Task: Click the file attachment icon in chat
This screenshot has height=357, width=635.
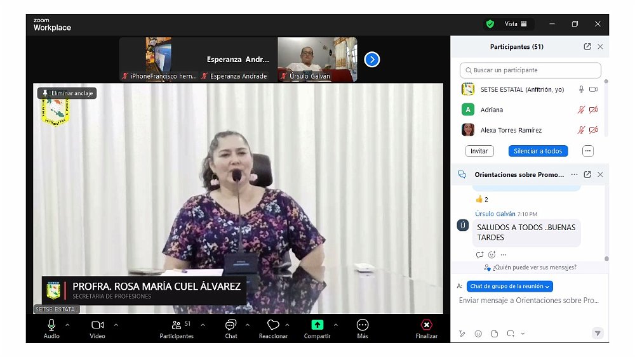Action: (x=494, y=334)
